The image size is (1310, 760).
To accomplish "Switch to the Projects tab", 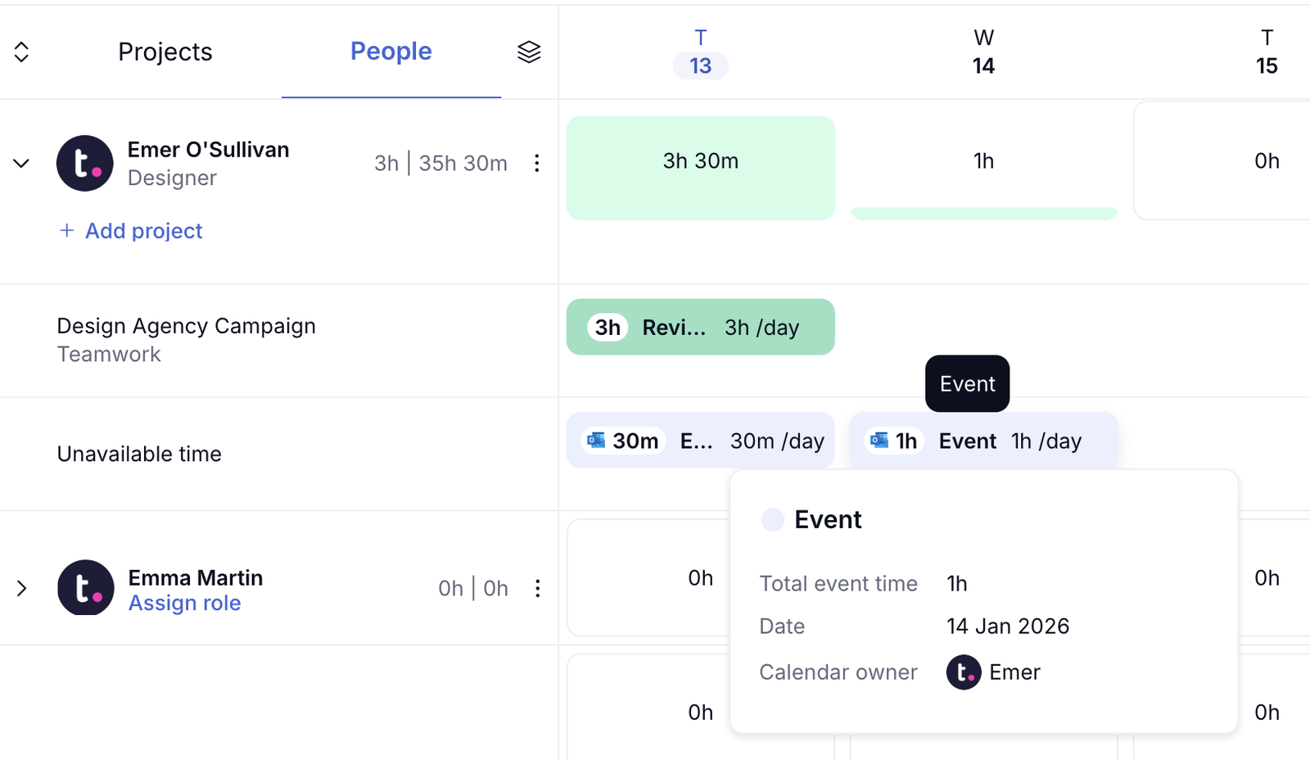I will [x=165, y=52].
